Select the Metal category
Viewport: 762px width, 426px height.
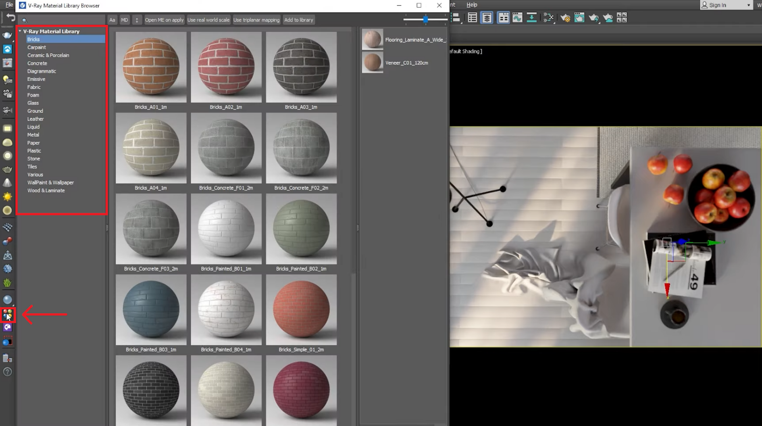click(33, 135)
